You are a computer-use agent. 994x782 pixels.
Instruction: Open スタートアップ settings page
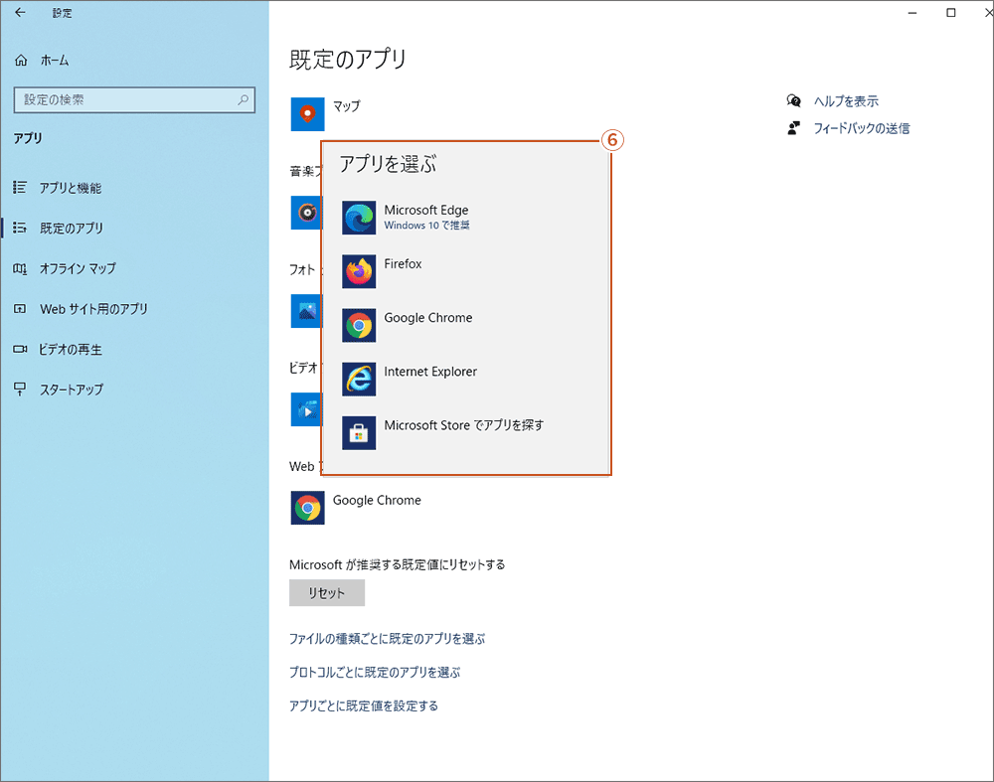tap(71, 390)
